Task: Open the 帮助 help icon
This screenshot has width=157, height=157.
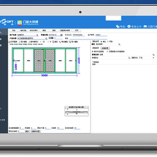Action: [x=118, y=27]
